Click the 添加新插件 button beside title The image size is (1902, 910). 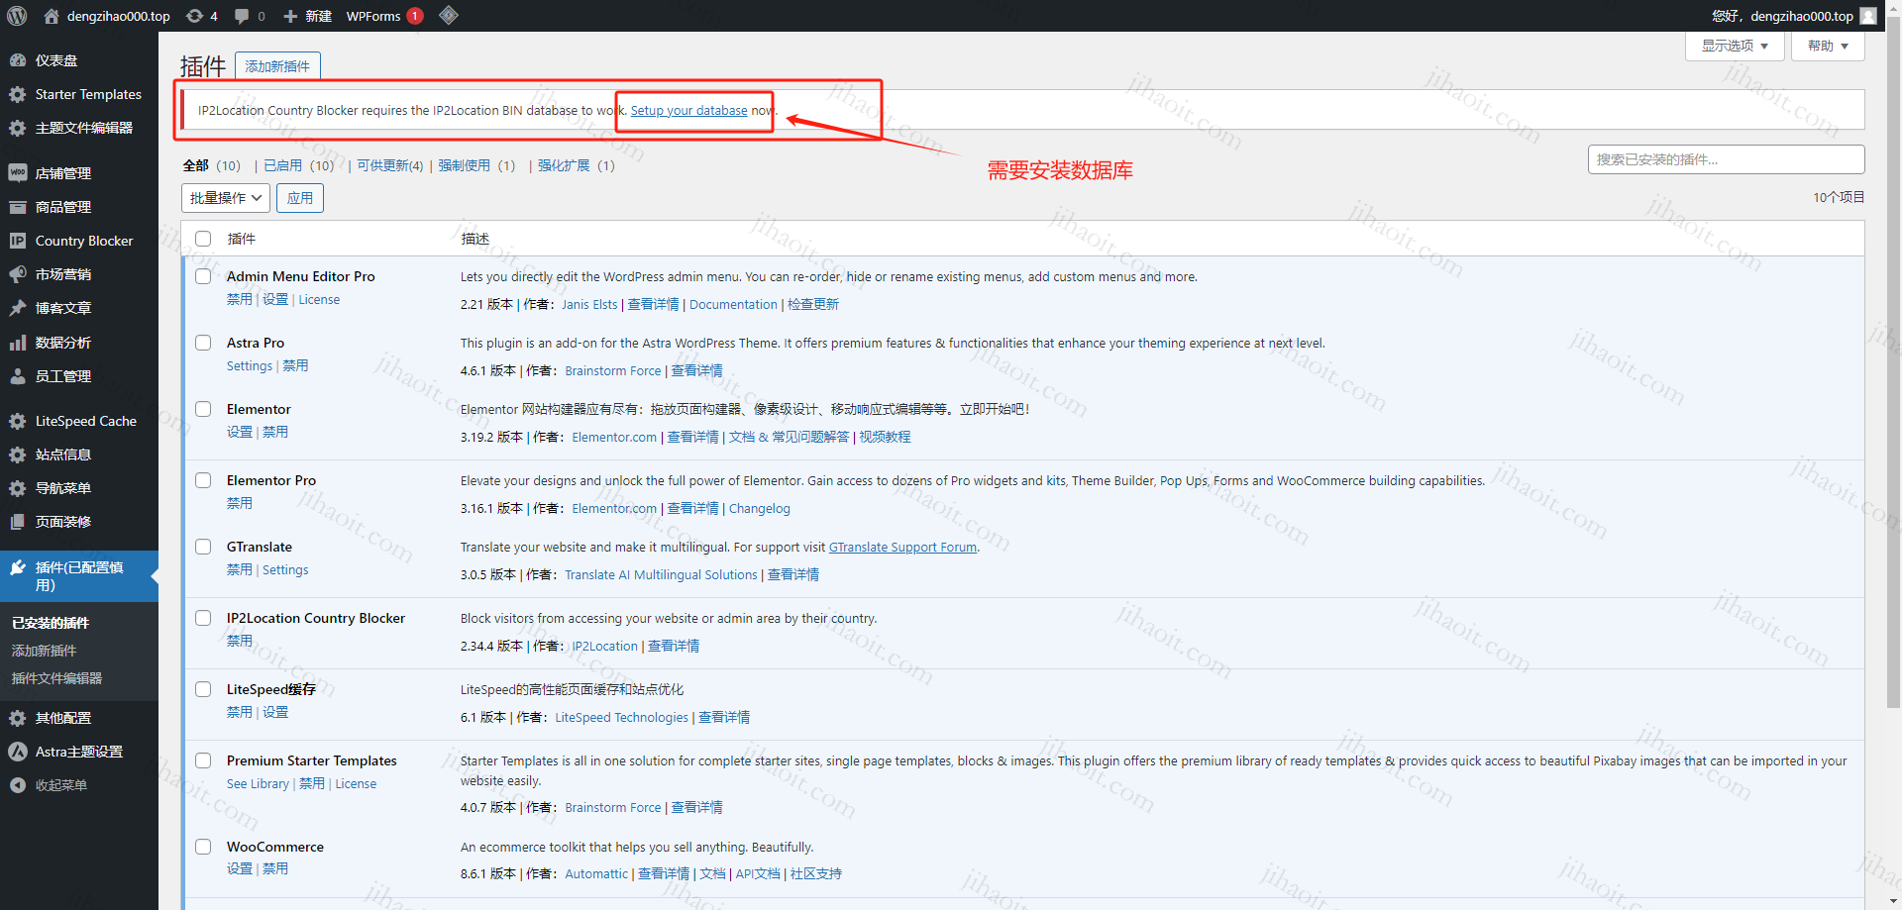[277, 66]
